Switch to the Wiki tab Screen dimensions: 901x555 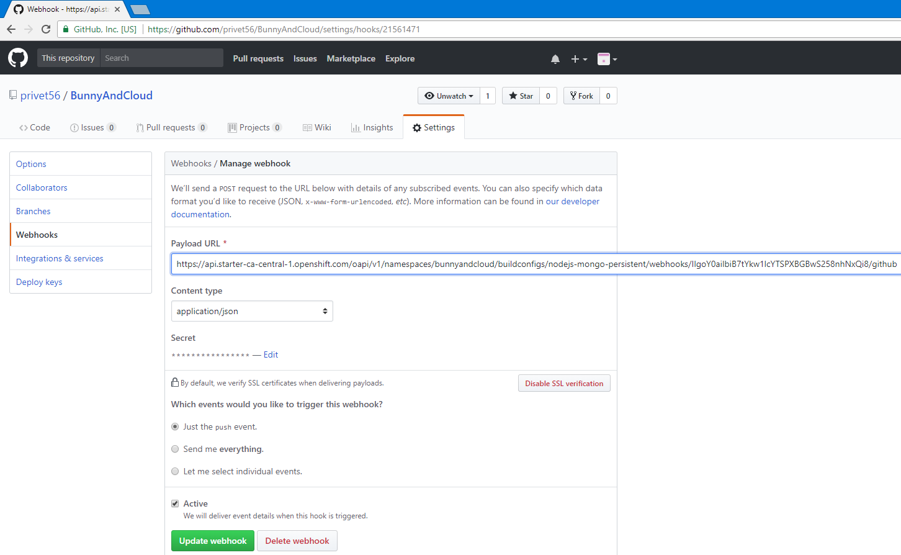(x=317, y=127)
